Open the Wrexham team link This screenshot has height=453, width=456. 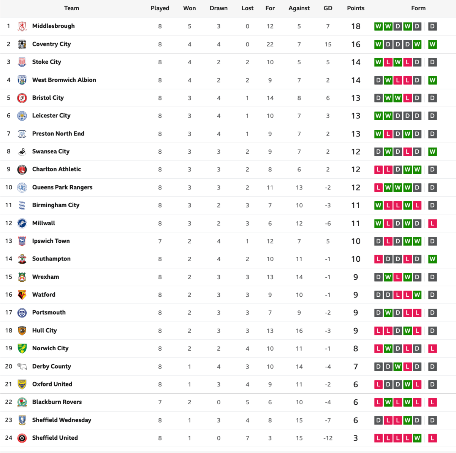point(46,277)
